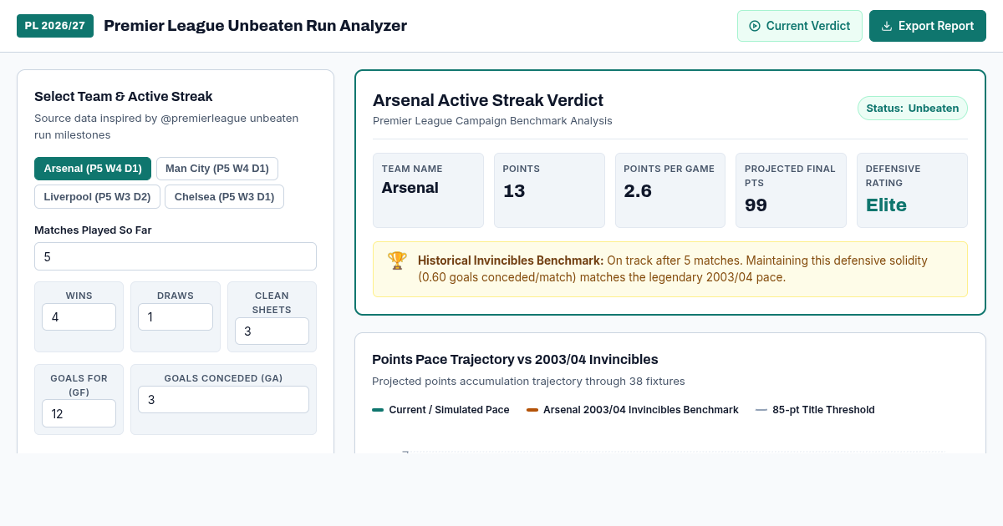Select the Arsenal (P5 W4 D1) team chip
The image size is (1003, 526).
(x=93, y=169)
